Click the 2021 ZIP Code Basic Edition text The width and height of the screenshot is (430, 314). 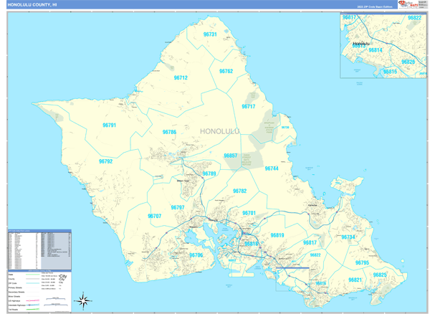point(374,6)
